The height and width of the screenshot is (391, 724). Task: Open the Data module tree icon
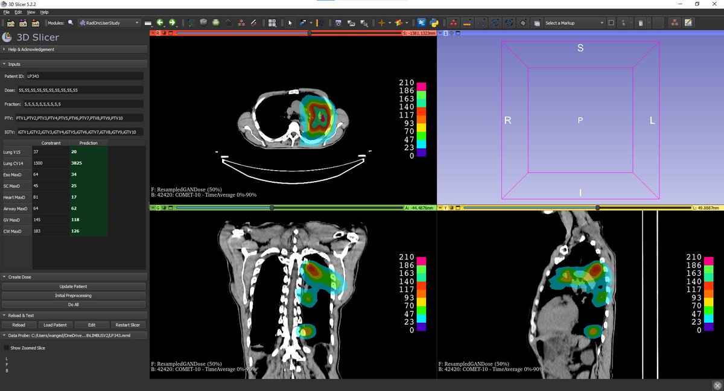(x=191, y=22)
